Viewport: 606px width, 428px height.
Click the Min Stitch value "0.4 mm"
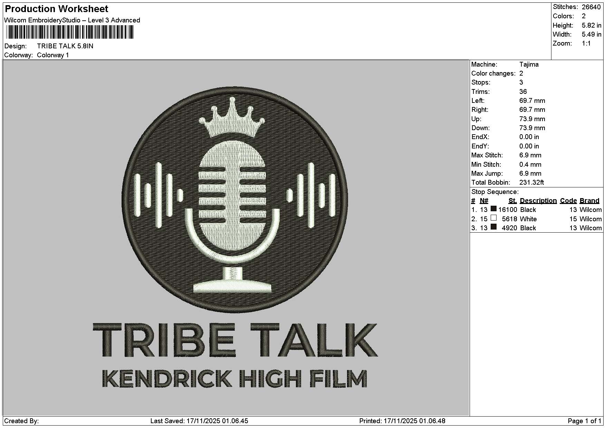[530, 164]
